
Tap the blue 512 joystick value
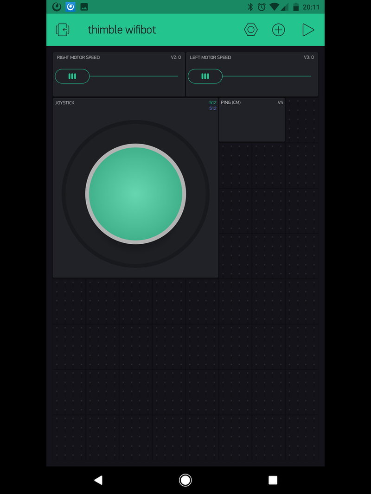[213, 108]
